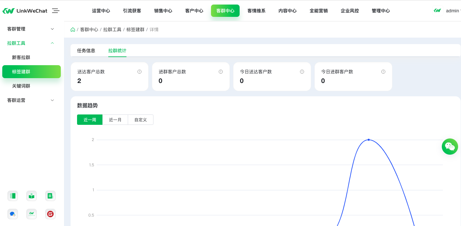Show info tooltip for 进群客户总数
The width and height of the screenshot is (461, 226).
[221, 72]
